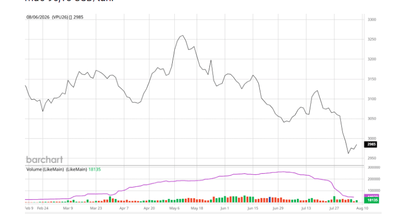Click the Jun 15 date axis label
397x214 pixels.
pyautogui.click(x=252, y=208)
